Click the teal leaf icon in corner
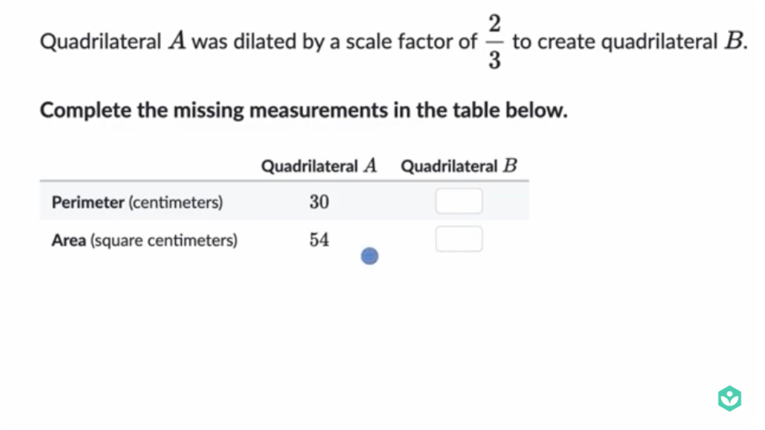Viewport: 765px width, 430px height. pos(729,398)
